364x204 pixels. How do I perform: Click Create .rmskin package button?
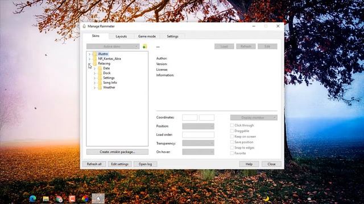(117, 152)
